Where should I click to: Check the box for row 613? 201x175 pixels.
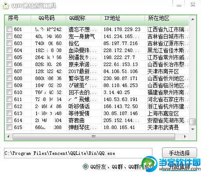pyautogui.click(x=9, y=113)
